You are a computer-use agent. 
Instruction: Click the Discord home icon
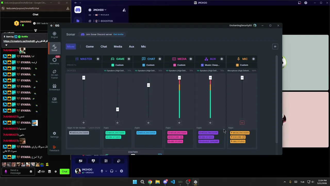coord(78,10)
